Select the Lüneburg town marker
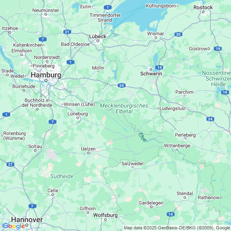 pyautogui.click(x=78, y=118)
